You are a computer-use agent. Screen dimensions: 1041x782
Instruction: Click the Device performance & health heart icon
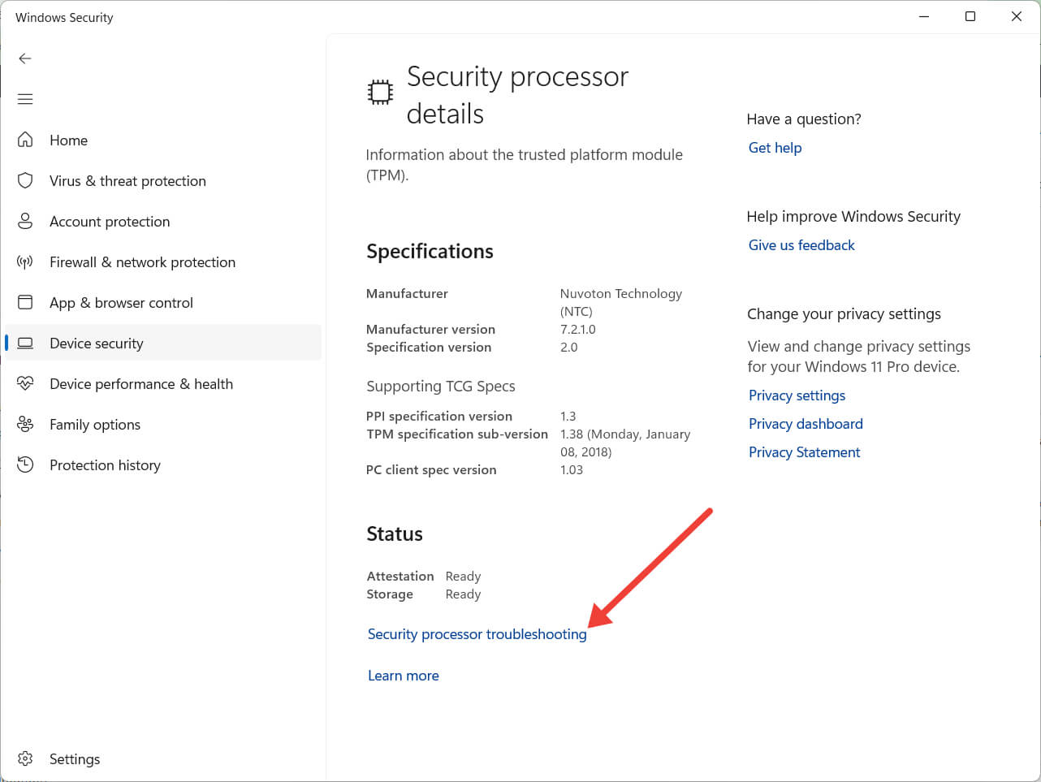click(25, 383)
